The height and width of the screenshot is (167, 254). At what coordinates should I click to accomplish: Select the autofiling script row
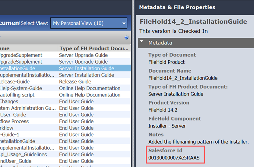(x=65, y=95)
